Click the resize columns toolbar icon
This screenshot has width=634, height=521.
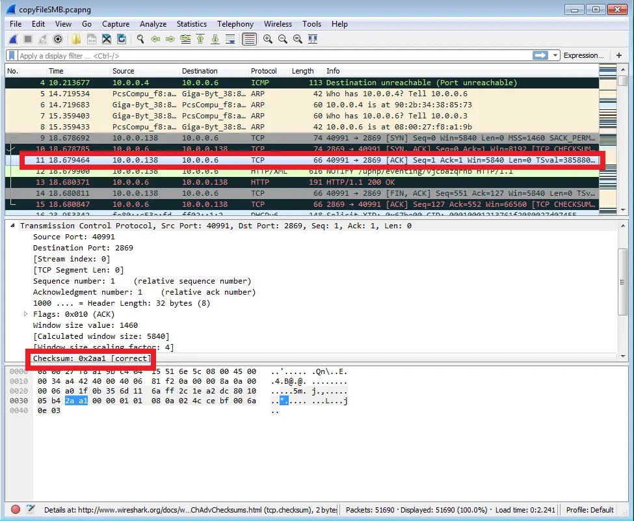click(313, 39)
